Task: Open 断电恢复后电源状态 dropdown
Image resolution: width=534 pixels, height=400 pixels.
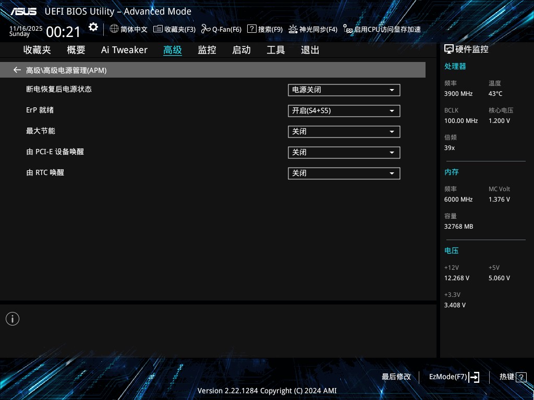Action: tap(344, 90)
